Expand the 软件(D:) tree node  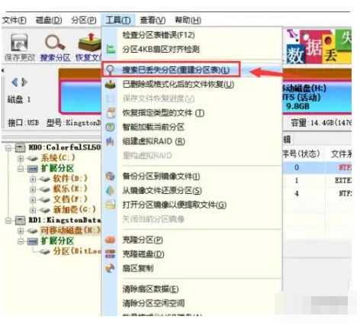(33, 179)
